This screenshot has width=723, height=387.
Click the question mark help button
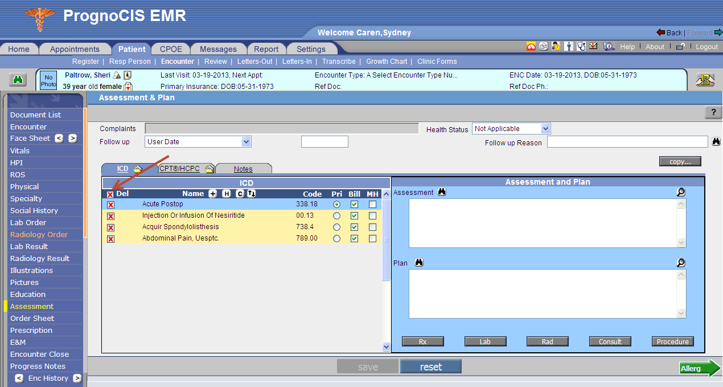click(x=713, y=112)
